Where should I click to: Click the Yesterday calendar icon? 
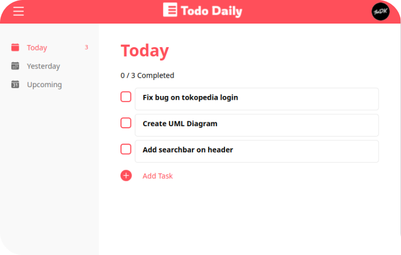pos(15,66)
